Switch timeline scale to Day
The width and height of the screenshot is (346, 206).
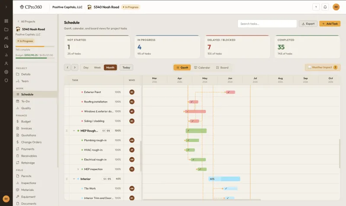pyautogui.click(x=86, y=68)
